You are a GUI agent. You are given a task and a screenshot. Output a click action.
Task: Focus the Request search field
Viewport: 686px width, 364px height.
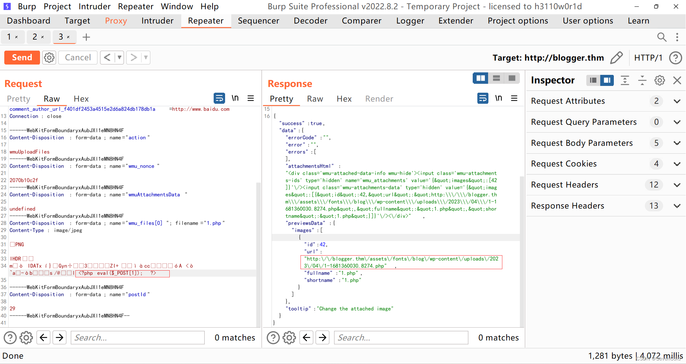click(138, 337)
